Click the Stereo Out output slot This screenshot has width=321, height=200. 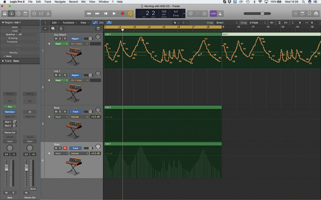pyautogui.click(x=10, y=132)
